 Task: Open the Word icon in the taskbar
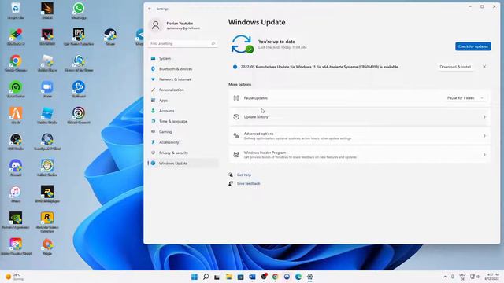click(x=252, y=277)
